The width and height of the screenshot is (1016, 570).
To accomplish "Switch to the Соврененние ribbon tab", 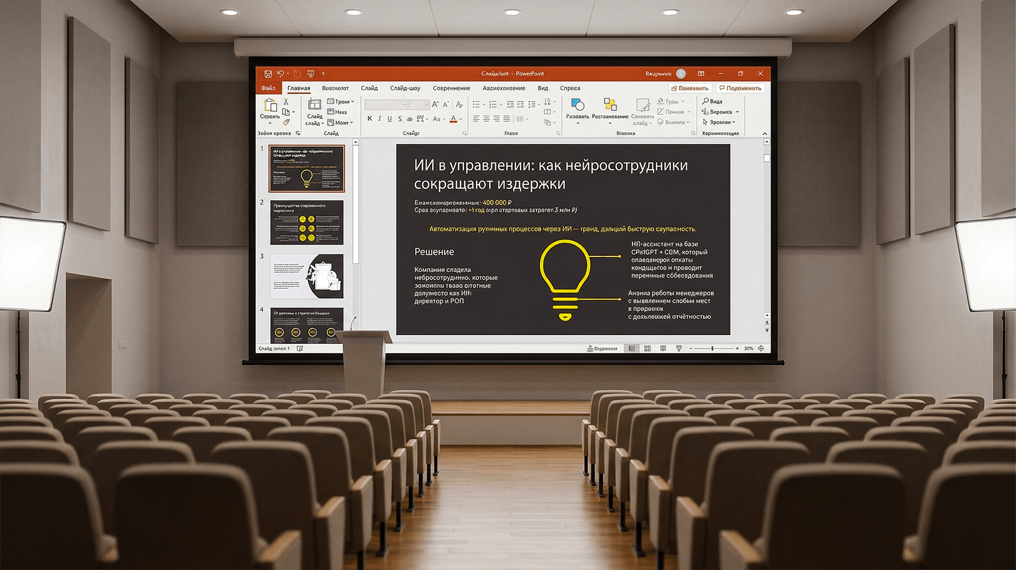I will pyautogui.click(x=451, y=88).
